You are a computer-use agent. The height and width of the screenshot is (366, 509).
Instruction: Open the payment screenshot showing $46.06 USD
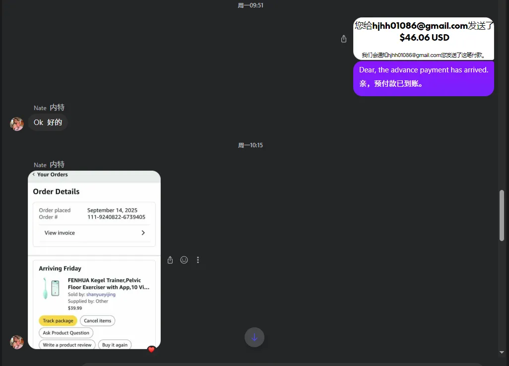(x=424, y=39)
